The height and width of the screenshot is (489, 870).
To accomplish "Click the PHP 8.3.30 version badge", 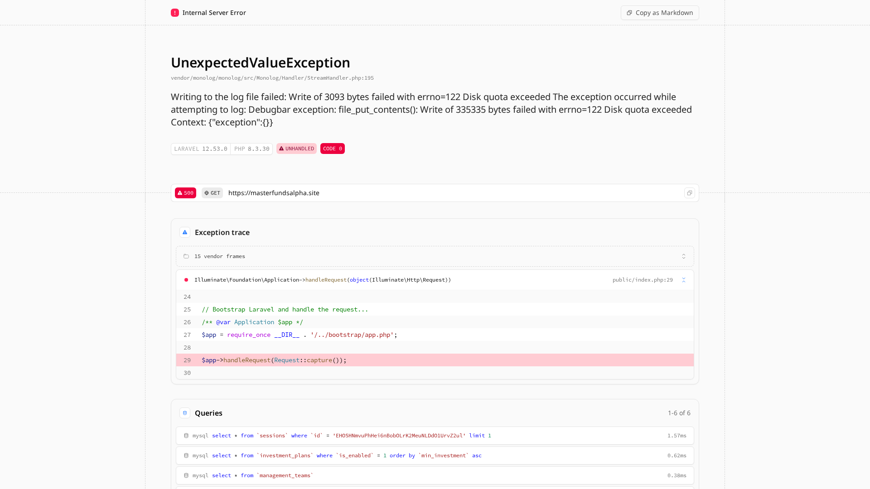I will pos(251,149).
